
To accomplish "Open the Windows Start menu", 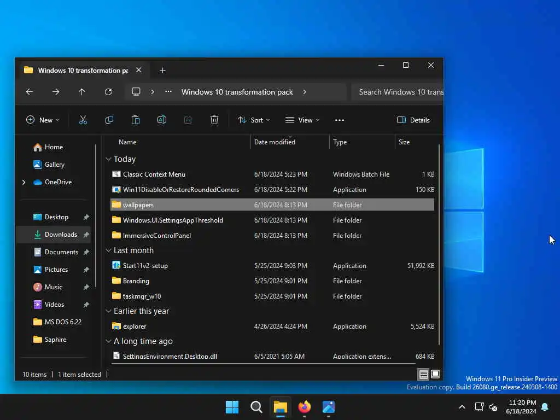I will coord(232,407).
